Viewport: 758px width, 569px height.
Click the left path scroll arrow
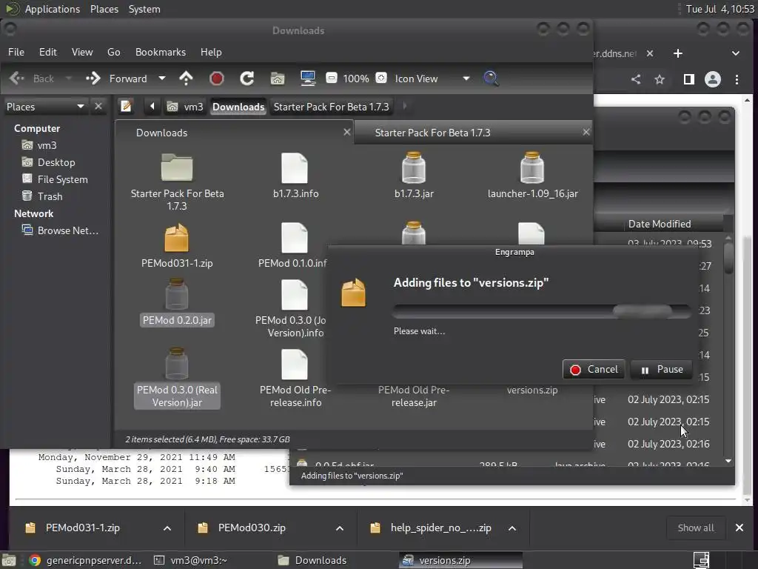[152, 106]
